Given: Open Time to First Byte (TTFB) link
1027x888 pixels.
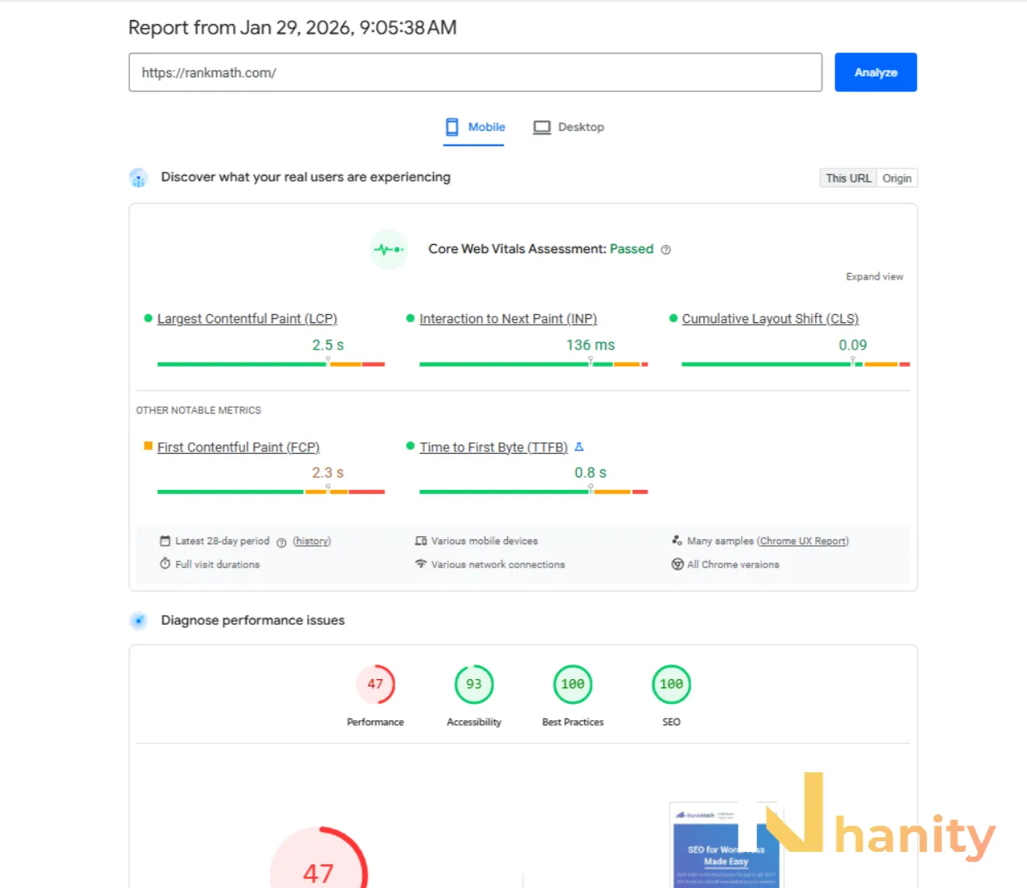Looking at the screenshot, I should [x=493, y=447].
